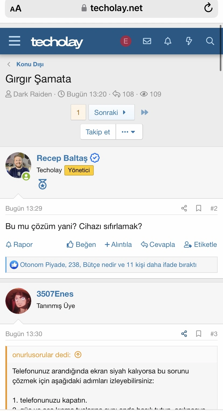Open the hamburger navigation menu
223x411 pixels.
[x=15, y=41]
